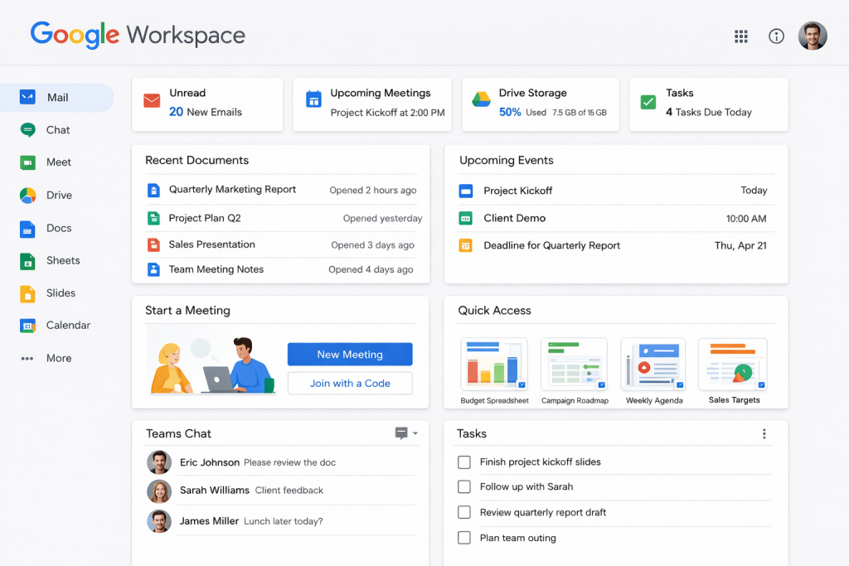Image resolution: width=849 pixels, height=566 pixels.
Task: Tick the Follow up with Sarah checkbox
Action: click(x=464, y=487)
